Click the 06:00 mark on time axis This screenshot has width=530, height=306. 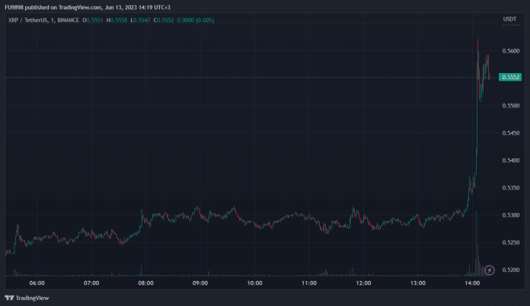[37, 283]
